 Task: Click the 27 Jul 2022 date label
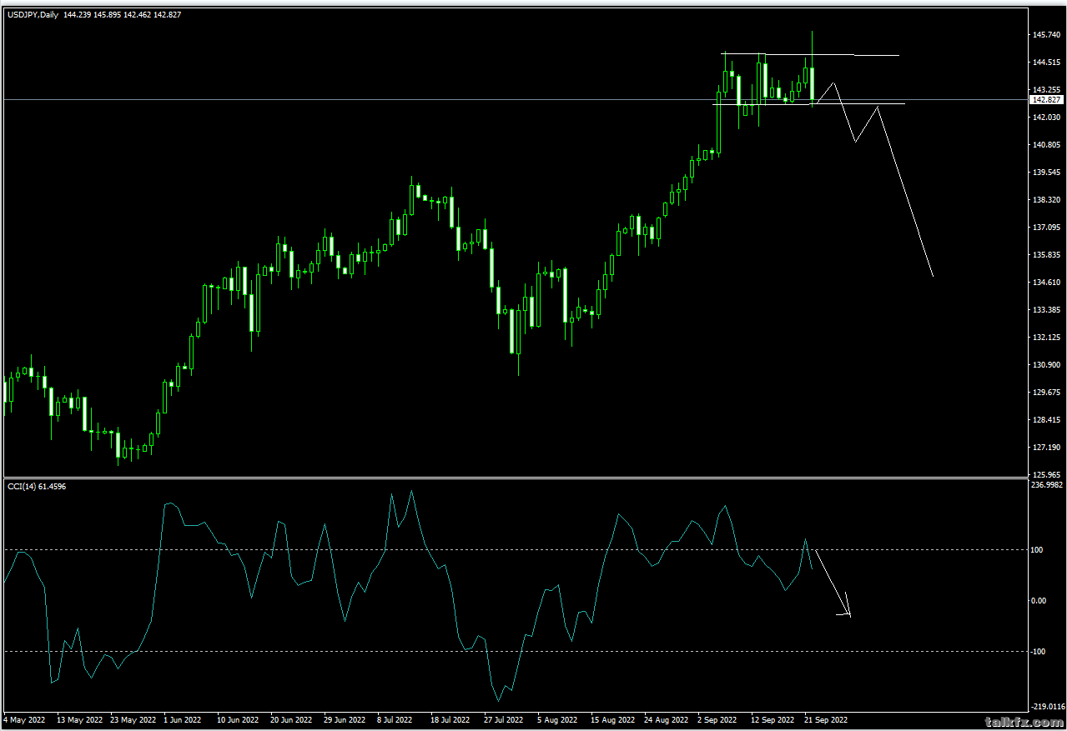[506, 719]
